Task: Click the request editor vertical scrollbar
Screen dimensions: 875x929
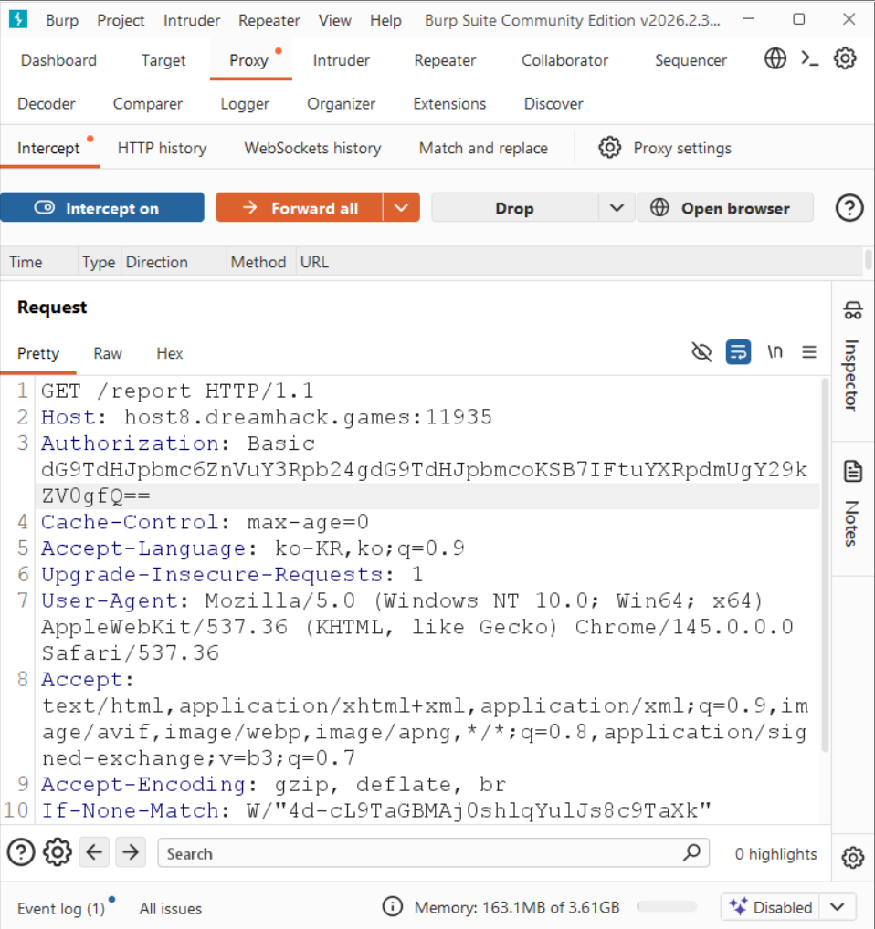Action: click(825, 566)
